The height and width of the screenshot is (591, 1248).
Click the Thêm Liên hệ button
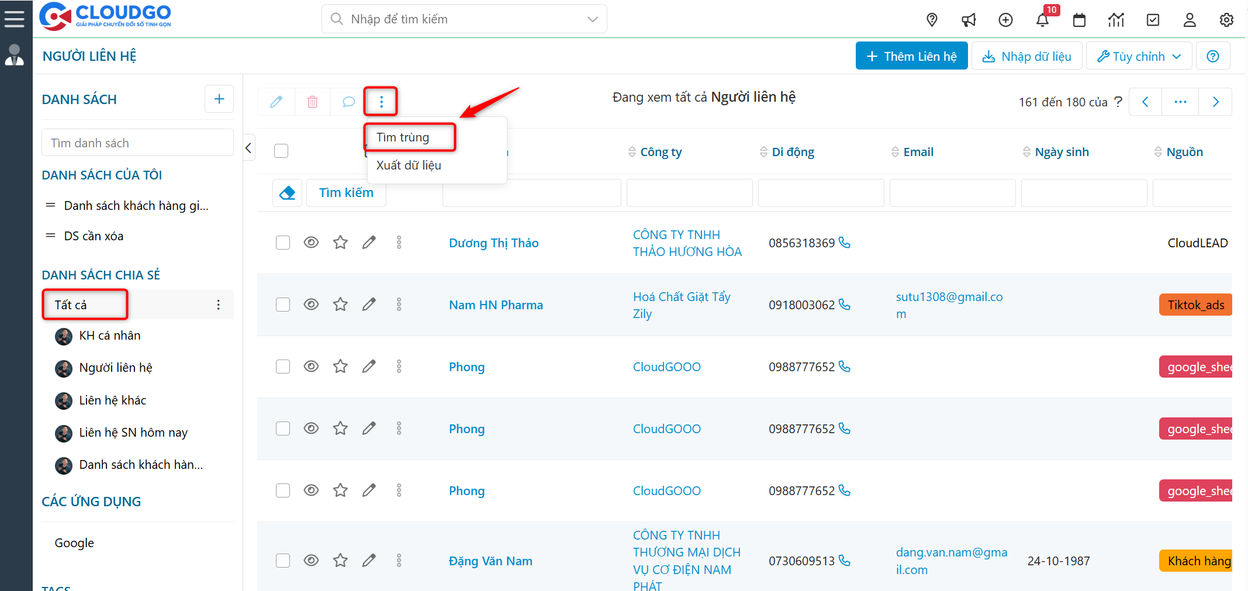[x=911, y=56]
